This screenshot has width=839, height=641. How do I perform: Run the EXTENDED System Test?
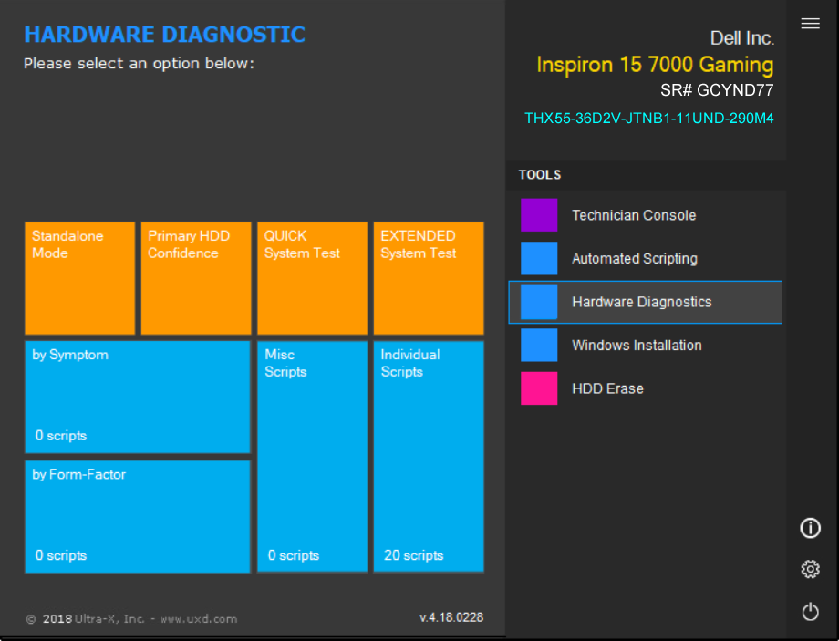(x=429, y=278)
